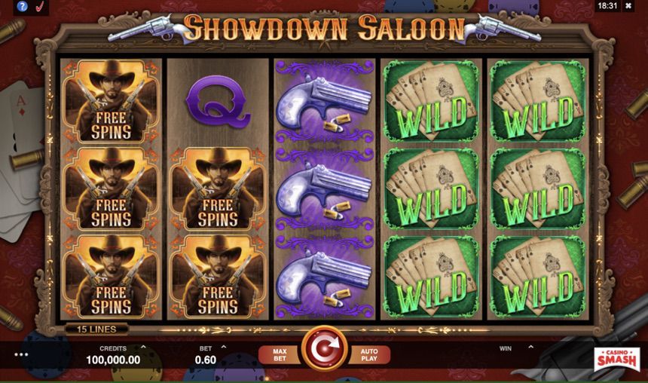Expand the Win chevron

tap(530, 347)
